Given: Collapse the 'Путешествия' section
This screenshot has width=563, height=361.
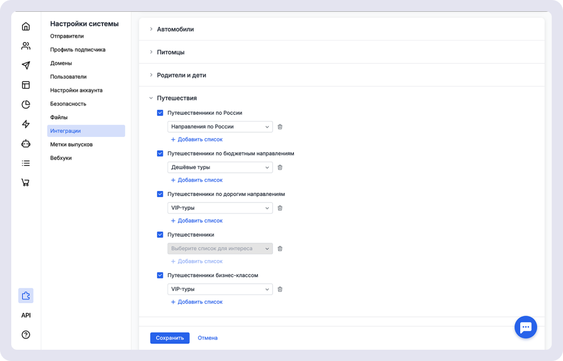Looking at the screenshot, I should tap(176, 98).
